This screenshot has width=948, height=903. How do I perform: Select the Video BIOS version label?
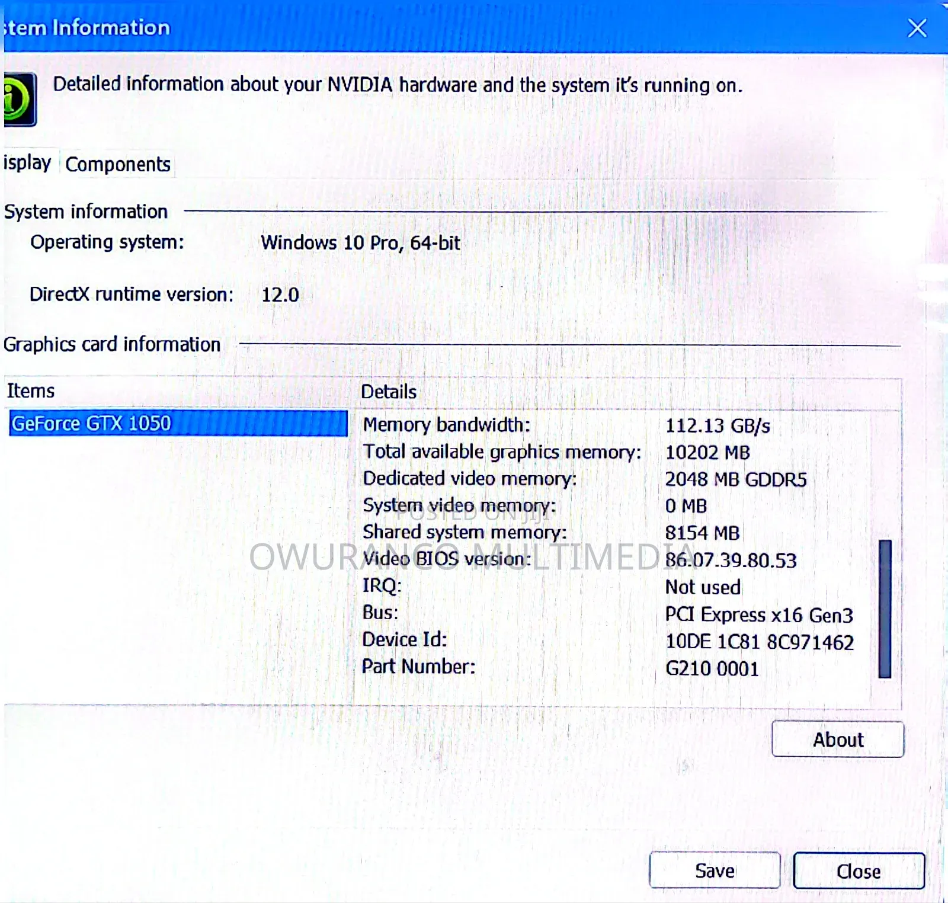[447, 559]
